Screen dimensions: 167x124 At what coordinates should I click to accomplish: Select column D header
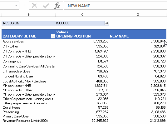coord(138,15)
